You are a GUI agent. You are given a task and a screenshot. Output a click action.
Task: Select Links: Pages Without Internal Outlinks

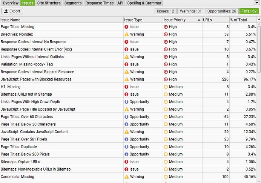[x=128, y=57]
